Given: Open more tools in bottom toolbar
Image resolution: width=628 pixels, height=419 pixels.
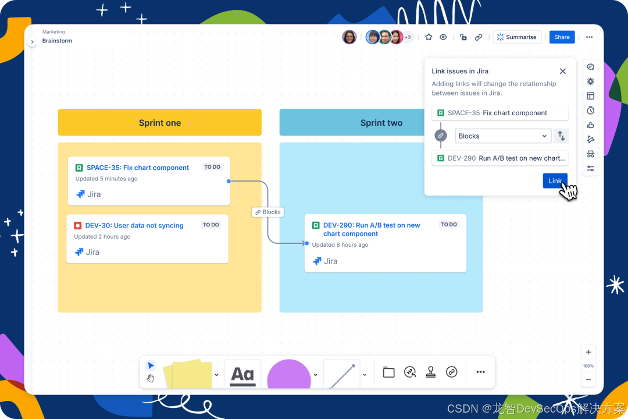Looking at the screenshot, I should click(481, 372).
